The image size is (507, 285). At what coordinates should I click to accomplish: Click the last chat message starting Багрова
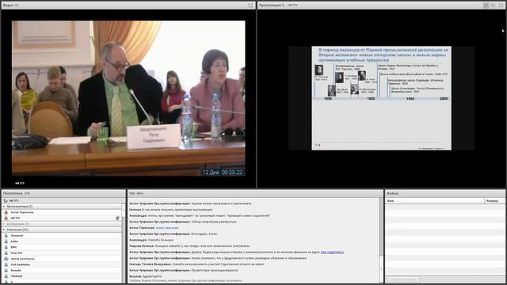[146, 276]
